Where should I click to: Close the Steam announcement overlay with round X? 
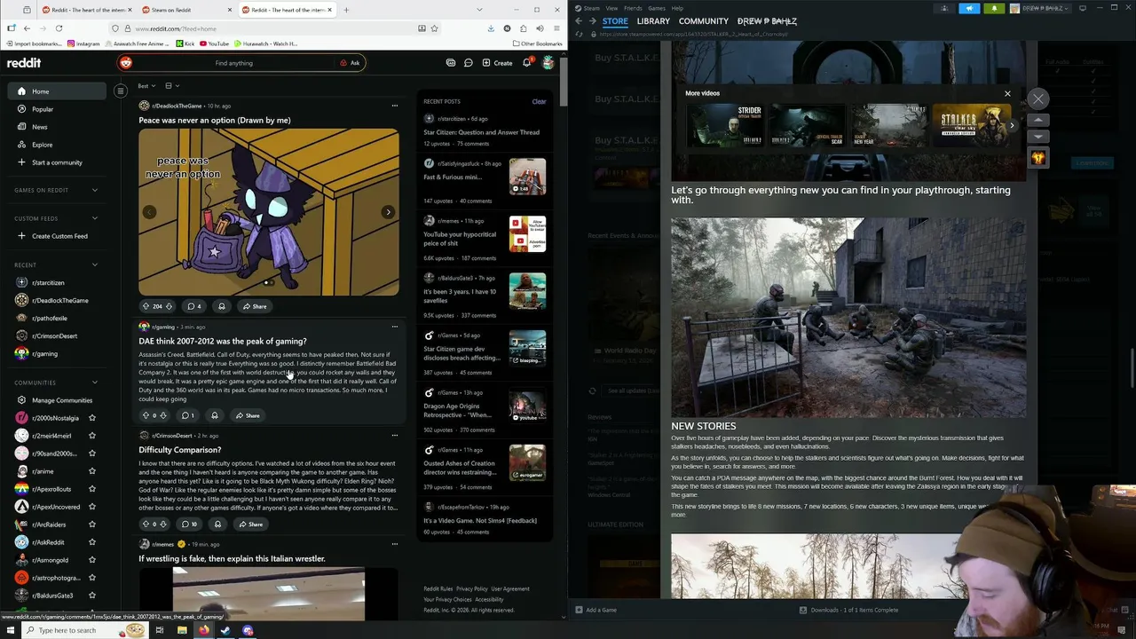(x=1037, y=99)
